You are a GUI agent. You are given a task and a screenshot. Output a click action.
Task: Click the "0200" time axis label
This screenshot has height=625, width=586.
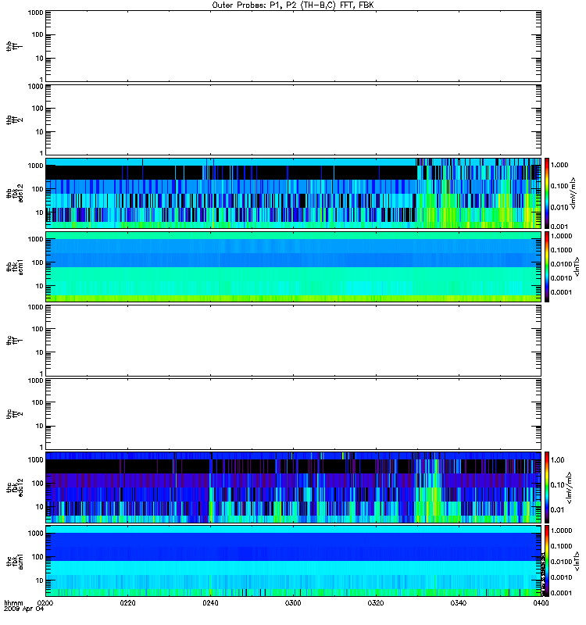tap(45, 603)
